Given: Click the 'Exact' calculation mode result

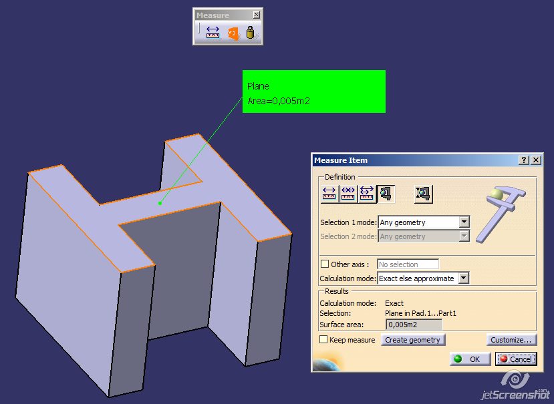Looking at the screenshot, I should 394,303.
